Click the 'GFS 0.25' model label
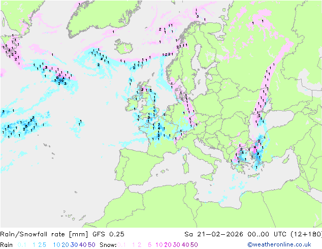The width and height of the screenshot is (322, 249). click(x=108, y=234)
